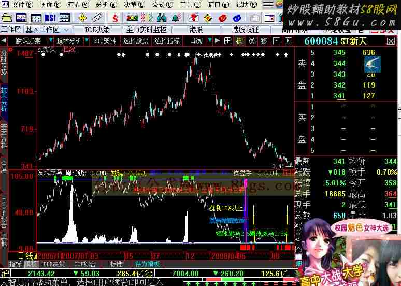Viewport: 401px width, 286px height.
Task: Click the traffic light signal icon
Action: pos(132,18)
